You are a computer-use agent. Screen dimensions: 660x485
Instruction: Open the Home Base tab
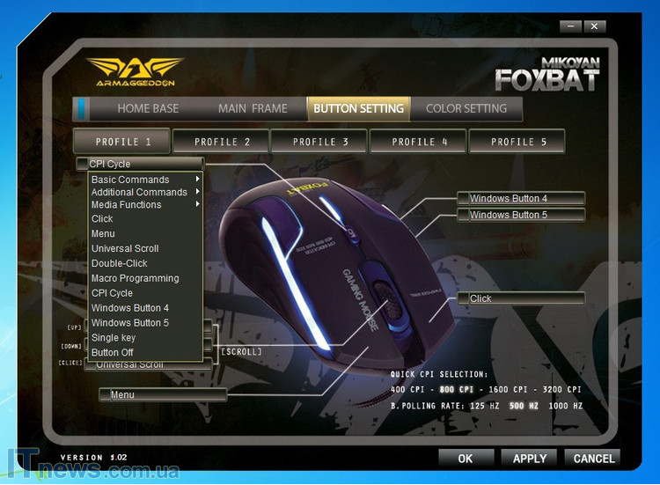147,108
